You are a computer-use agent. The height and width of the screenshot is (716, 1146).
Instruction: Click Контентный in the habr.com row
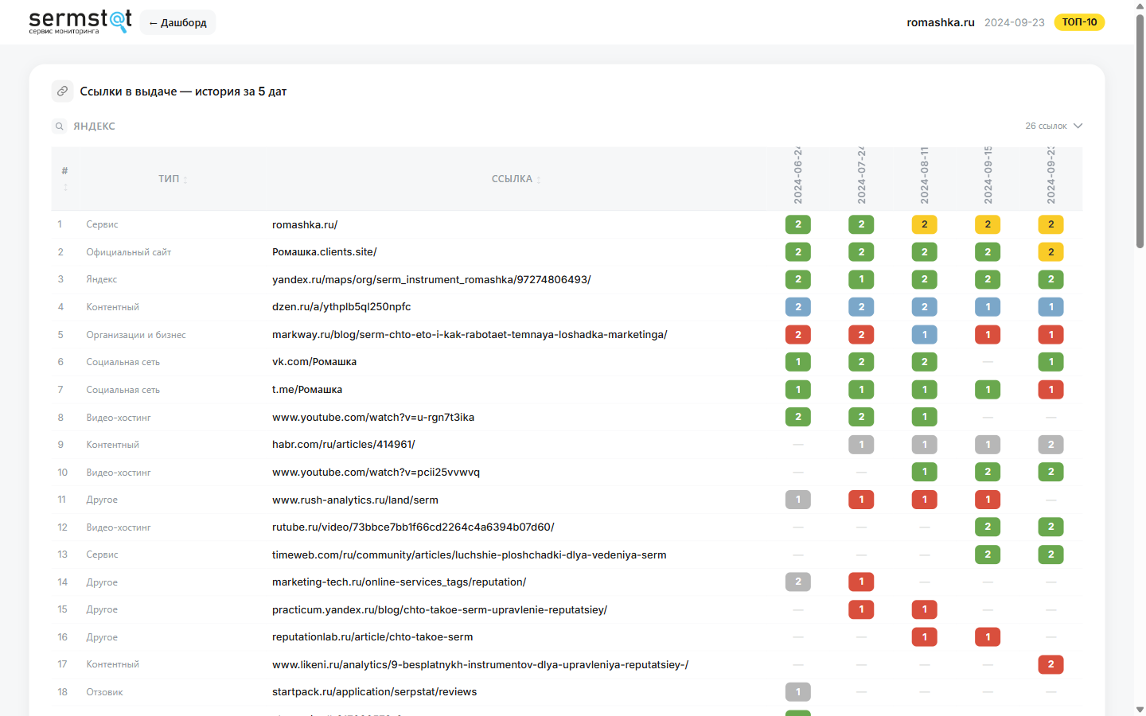[x=112, y=445]
